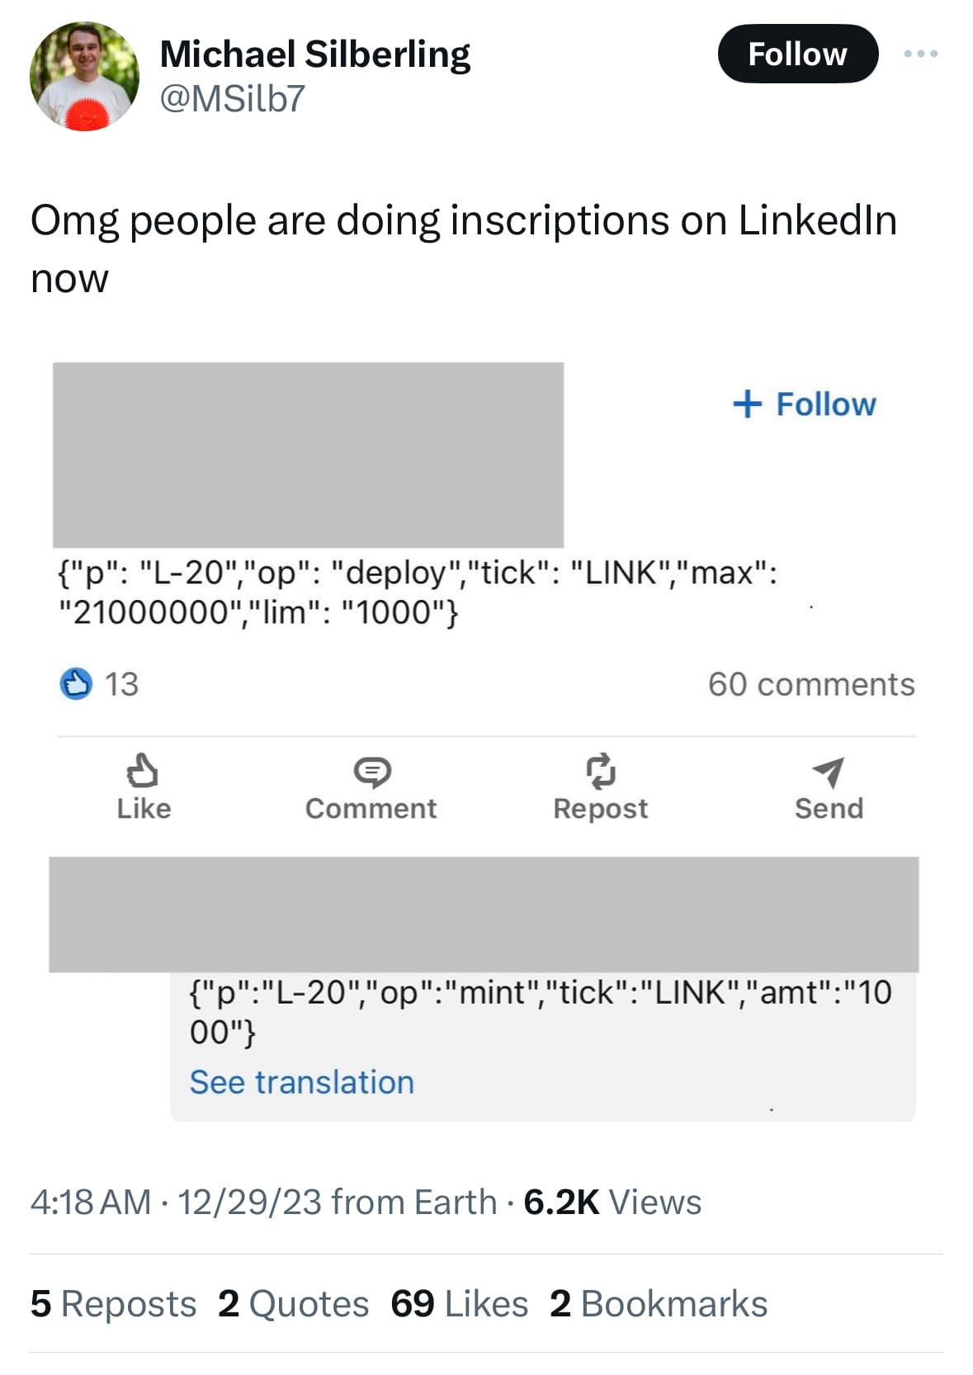View the 2 Quotes list
Screen dimensions: 973x1375
(x=293, y=1304)
